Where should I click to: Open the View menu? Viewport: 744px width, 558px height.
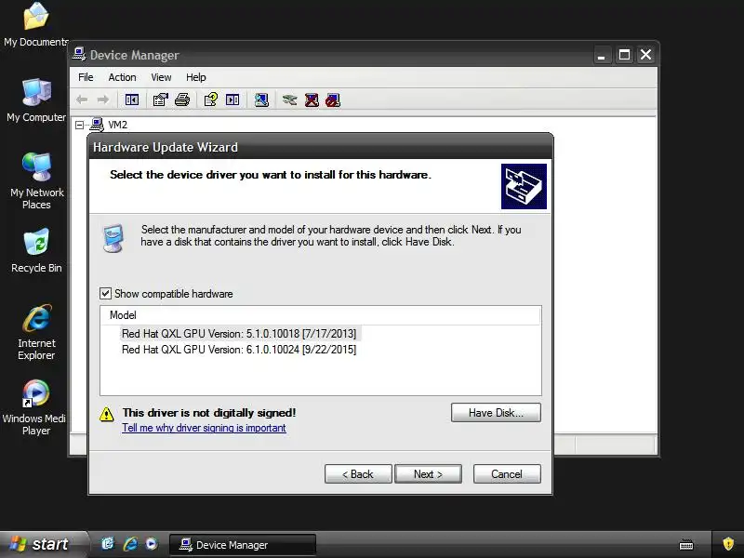coord(161,77)
